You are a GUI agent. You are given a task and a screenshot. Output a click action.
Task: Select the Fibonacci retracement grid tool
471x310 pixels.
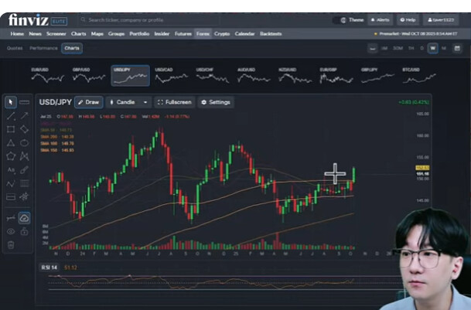tap(24, 183)
